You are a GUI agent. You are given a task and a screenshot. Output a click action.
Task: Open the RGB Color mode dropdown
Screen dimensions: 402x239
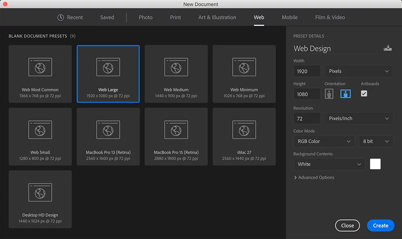tap(324, 141)
